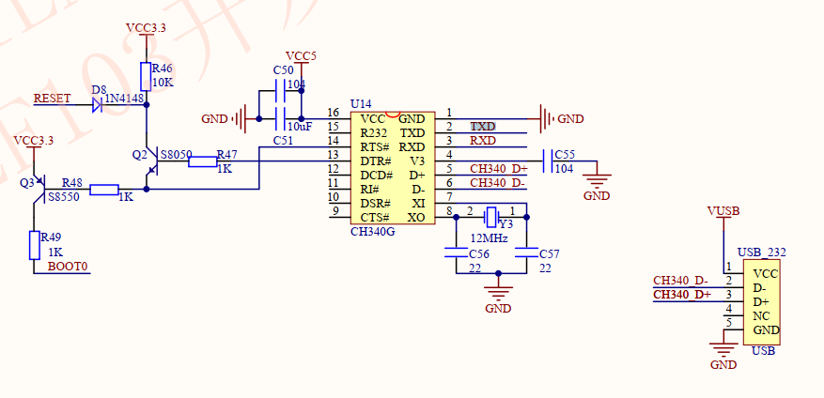
Task: Select the C56 designator label
Action: point(479,254)
